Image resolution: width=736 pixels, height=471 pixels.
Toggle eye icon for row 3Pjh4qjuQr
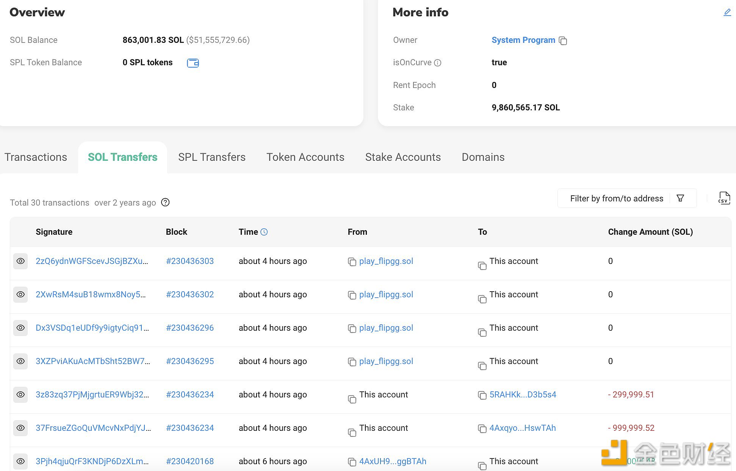(x=20, y=462)
